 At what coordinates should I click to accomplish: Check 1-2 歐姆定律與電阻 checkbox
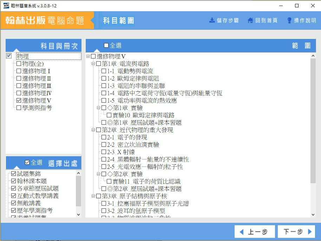104,78
